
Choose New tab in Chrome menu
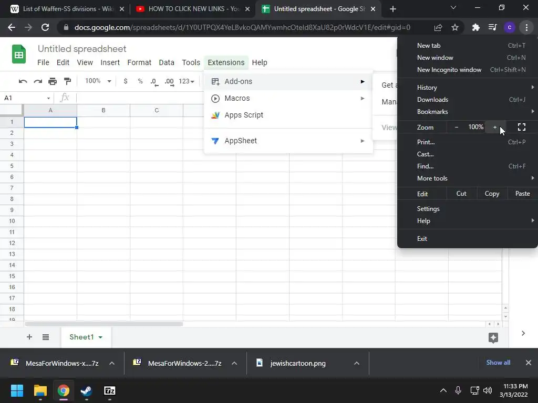tap(467, 46)
